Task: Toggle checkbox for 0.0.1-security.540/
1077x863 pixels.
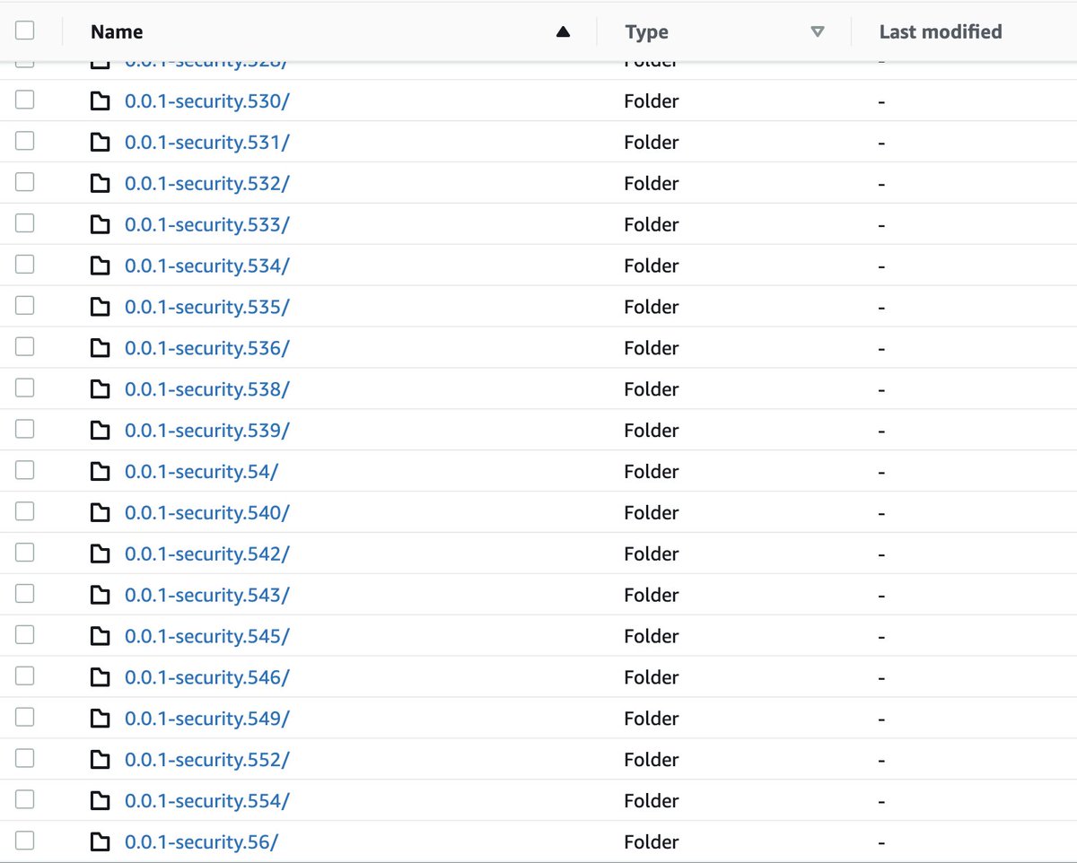Action: click(x=25, y=512)
